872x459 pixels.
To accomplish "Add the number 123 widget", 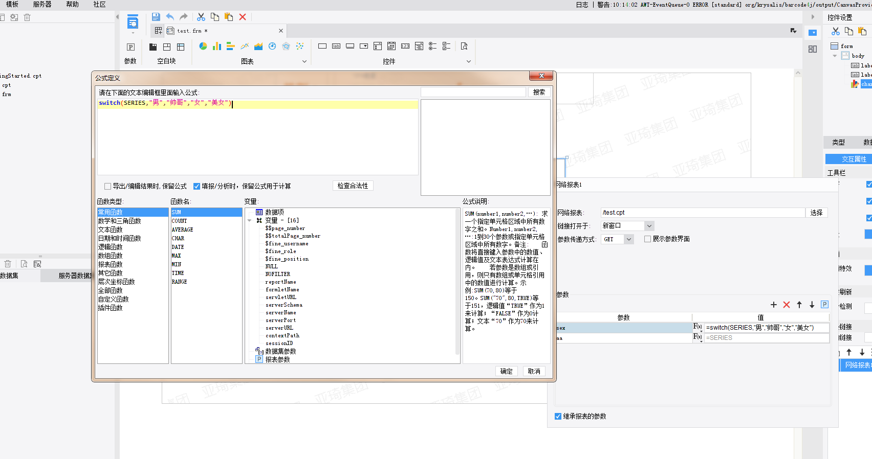I will click(405, 46).
